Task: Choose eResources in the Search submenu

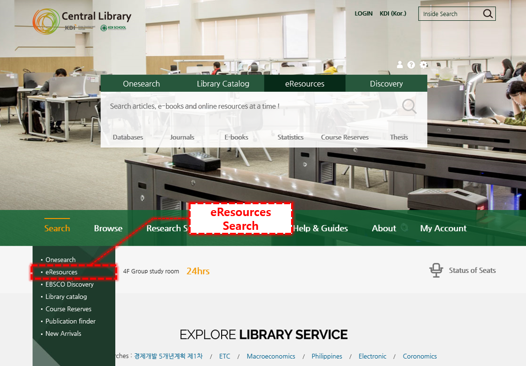Action: click(62, 272)
